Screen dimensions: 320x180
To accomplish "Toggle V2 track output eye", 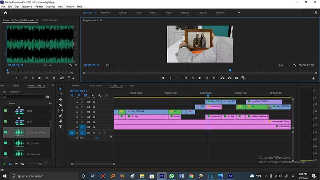I will point(94,122).
